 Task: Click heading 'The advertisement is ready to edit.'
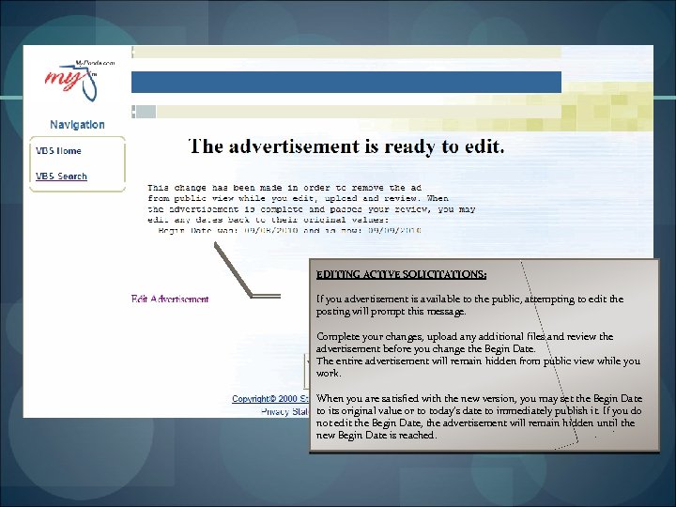[x=346, y=146]
